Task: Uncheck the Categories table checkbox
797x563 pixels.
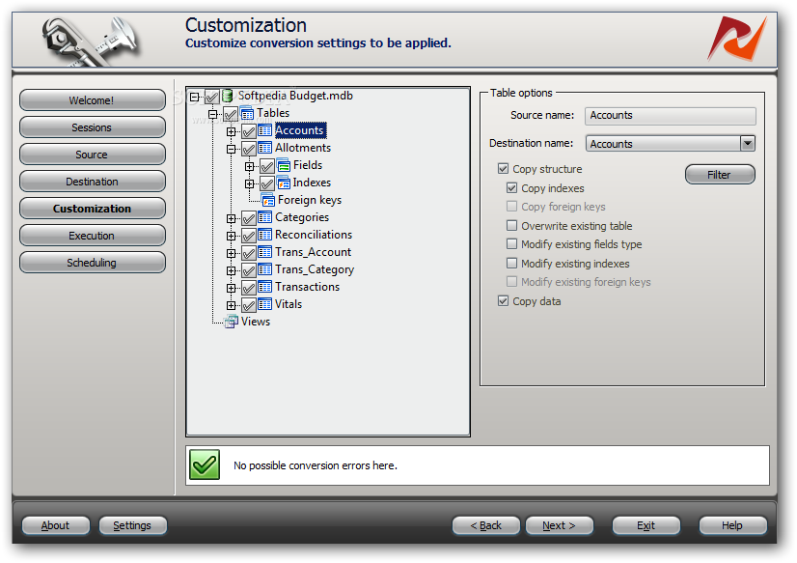Action: [x=249, y=218]
